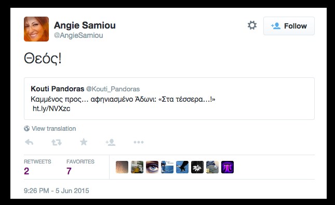The image size is (335, 205).
Task: Follow Angie Samiou
Action: click(x=289, y=26)
